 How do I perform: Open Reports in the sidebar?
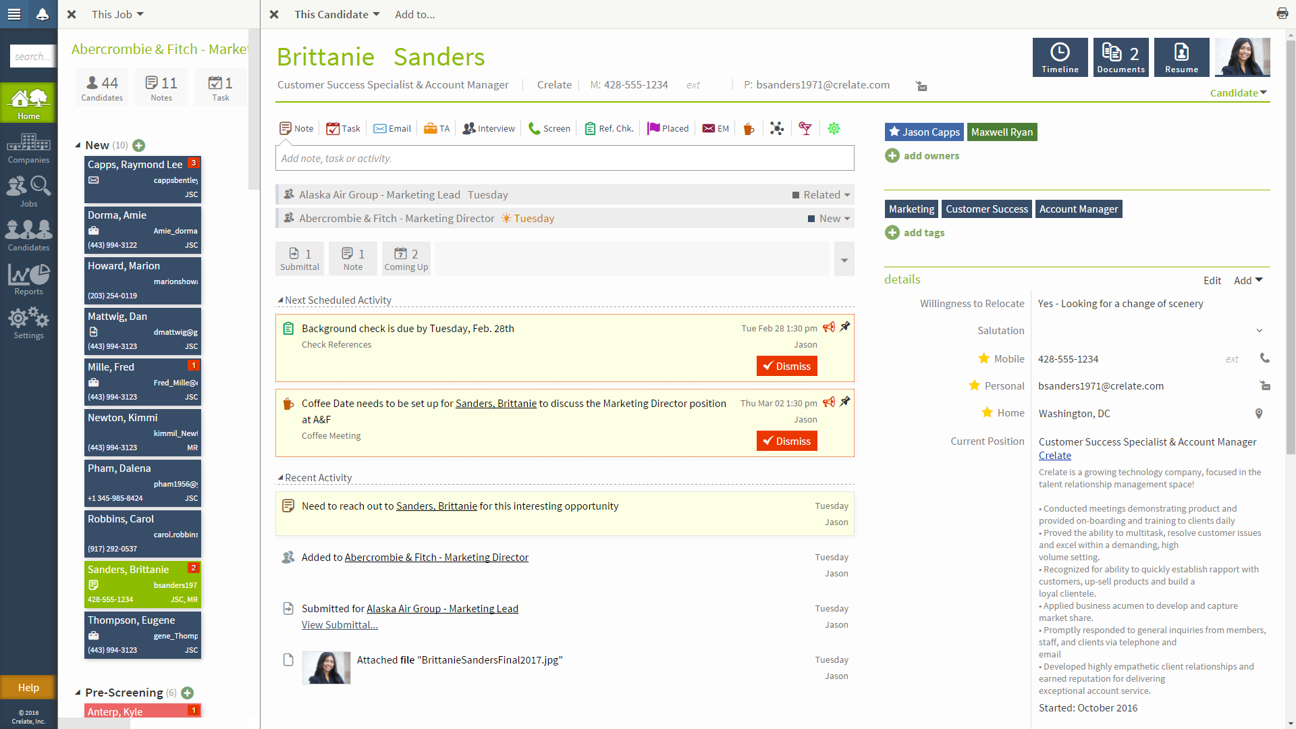[28, 279]
